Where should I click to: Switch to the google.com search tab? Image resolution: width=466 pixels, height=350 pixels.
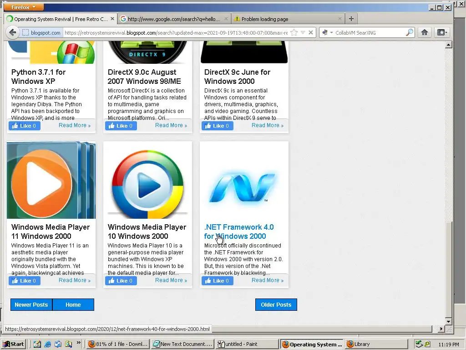click(174, 19)
